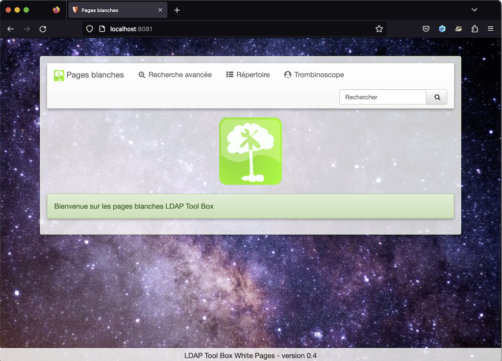Click the Firefox icon near the window controls

tap(56, 9)
